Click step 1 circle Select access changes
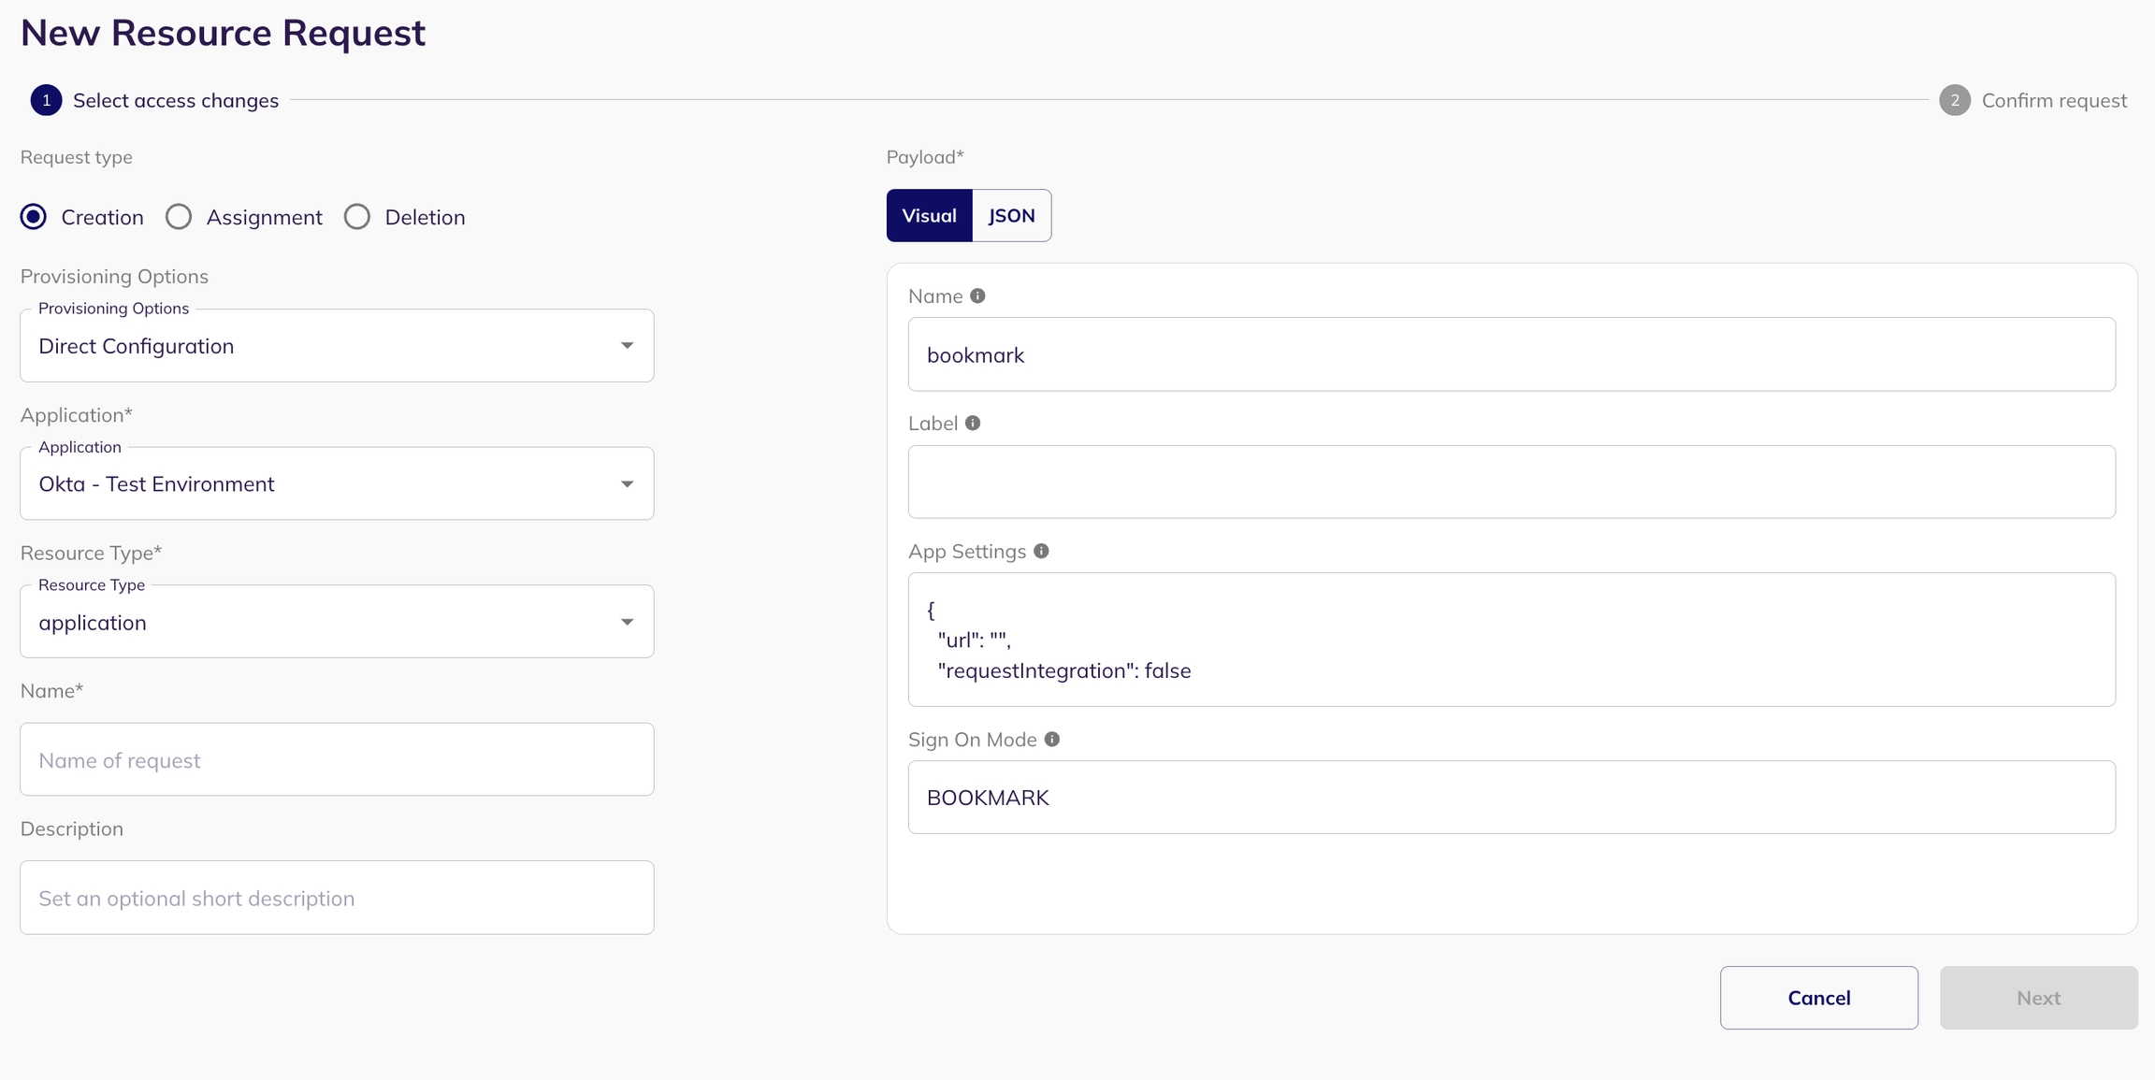The image size is (2155, 1080). [x=46, y=100]
